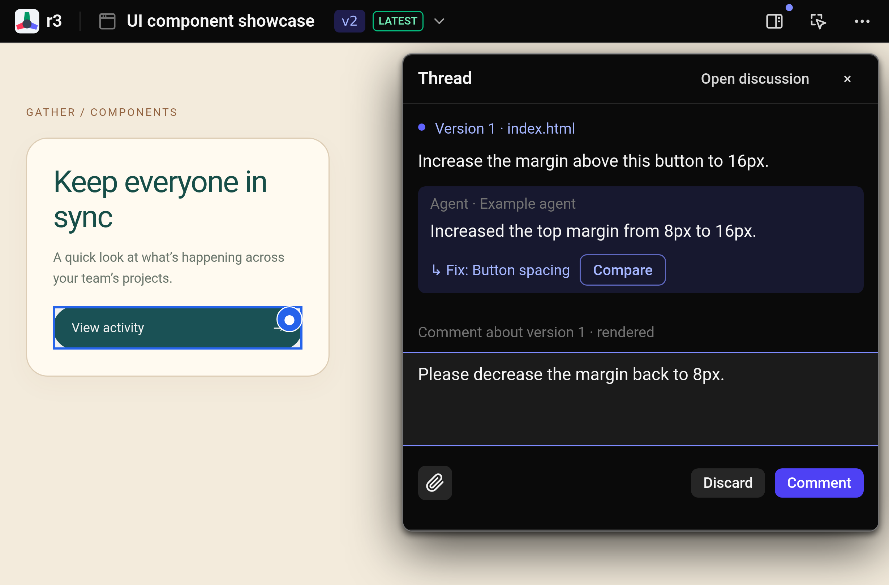Click the 'Agent · Example agent' label
The height and width of the screenshot is (585, 889).
point(502,203)
